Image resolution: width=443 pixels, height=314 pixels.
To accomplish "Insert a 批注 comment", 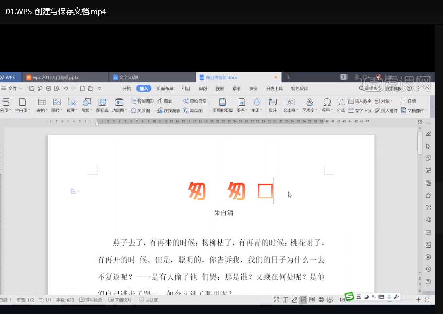I will [273, 105].
